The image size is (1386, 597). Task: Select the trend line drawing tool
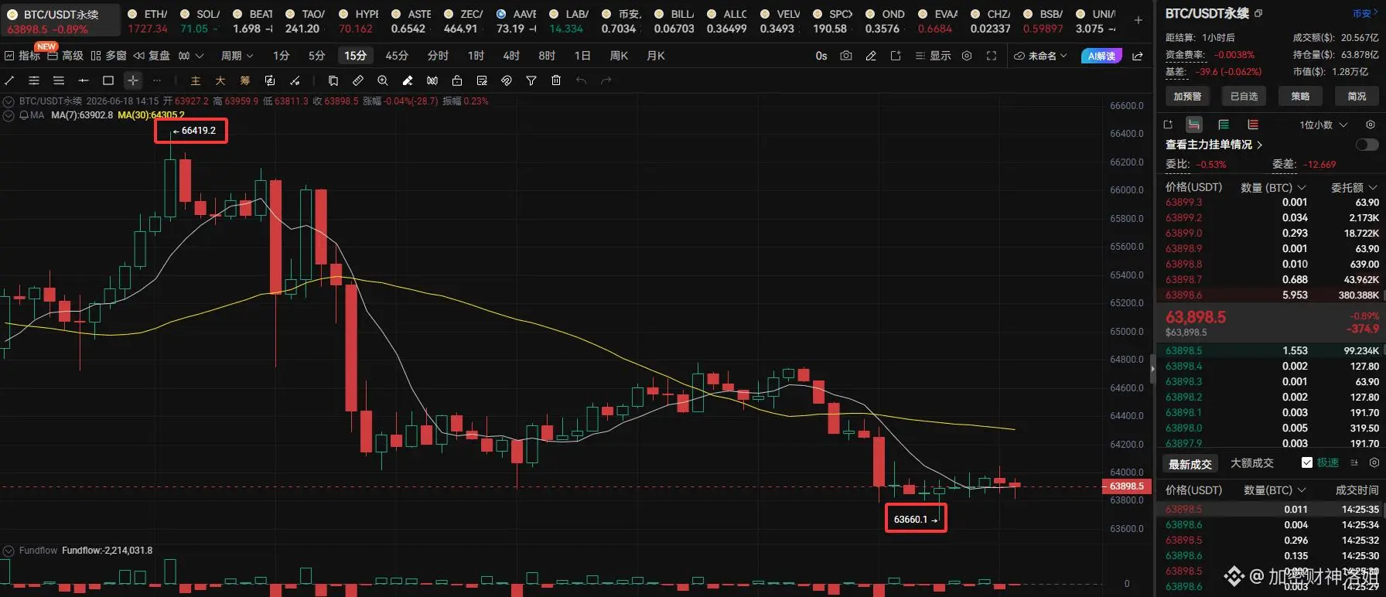click(x=9, y=80)
